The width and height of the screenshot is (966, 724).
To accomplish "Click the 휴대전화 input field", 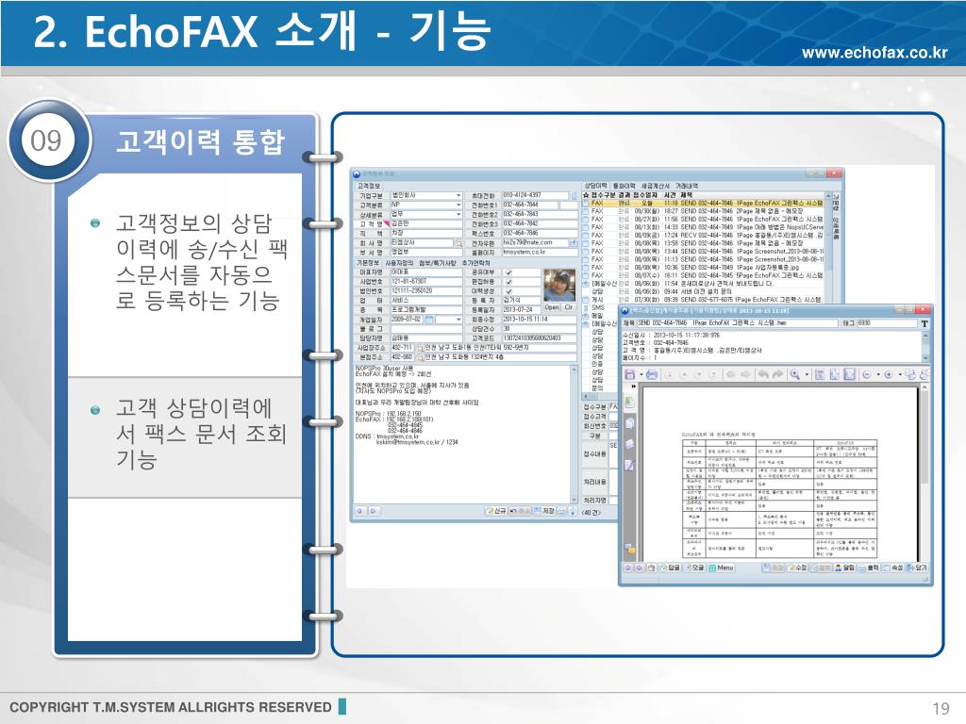I will pos(535,196).
